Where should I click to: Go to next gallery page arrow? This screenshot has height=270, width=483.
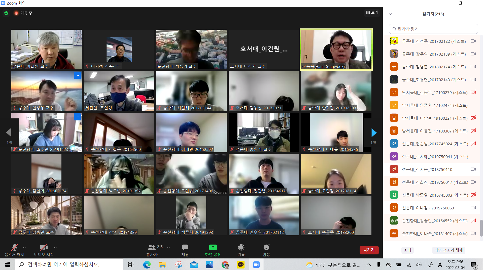pyautogui.click(x=374, y=133)
